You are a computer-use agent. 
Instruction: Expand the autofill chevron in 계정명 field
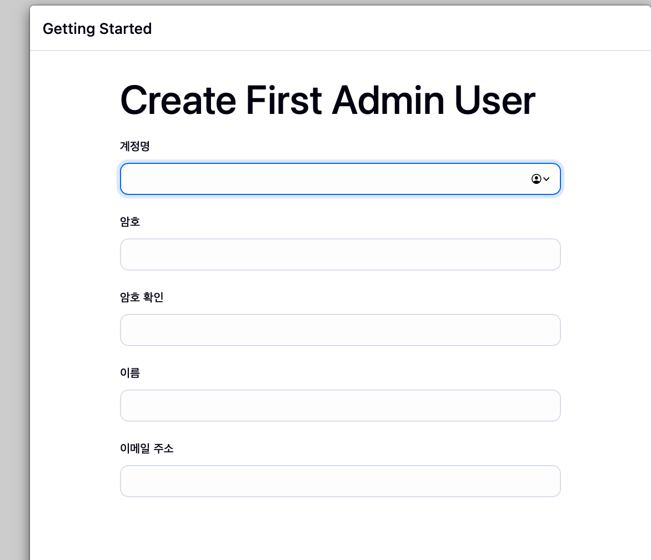547,179
